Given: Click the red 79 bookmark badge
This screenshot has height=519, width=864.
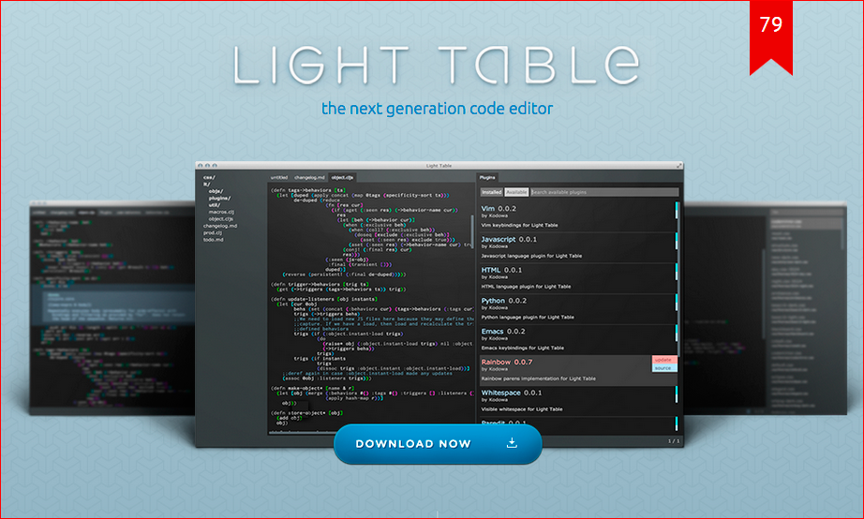Looking at the screenshot, I should 771,37.
